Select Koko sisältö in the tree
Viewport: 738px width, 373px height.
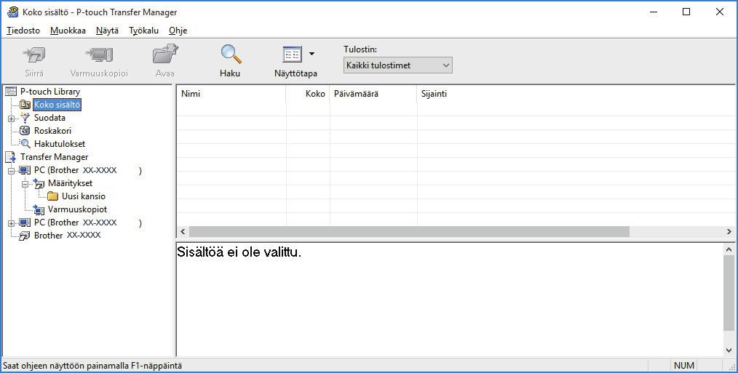[57, 105]
